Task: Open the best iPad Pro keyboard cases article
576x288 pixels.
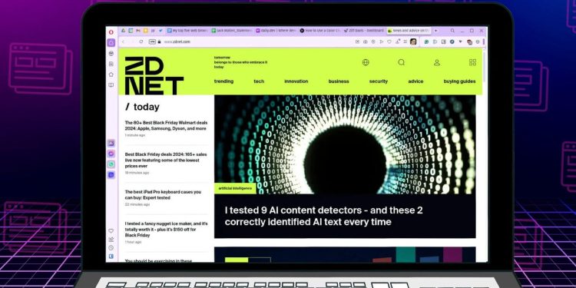Action: point(163,195)
